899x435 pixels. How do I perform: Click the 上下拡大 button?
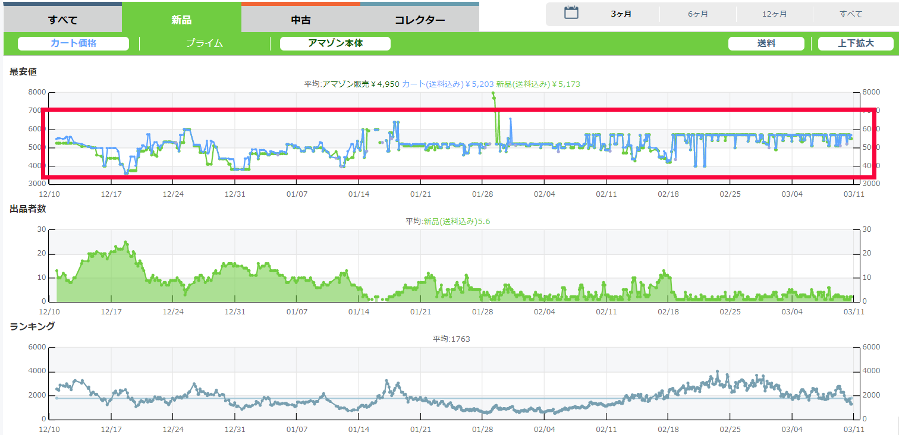(856, 43)
